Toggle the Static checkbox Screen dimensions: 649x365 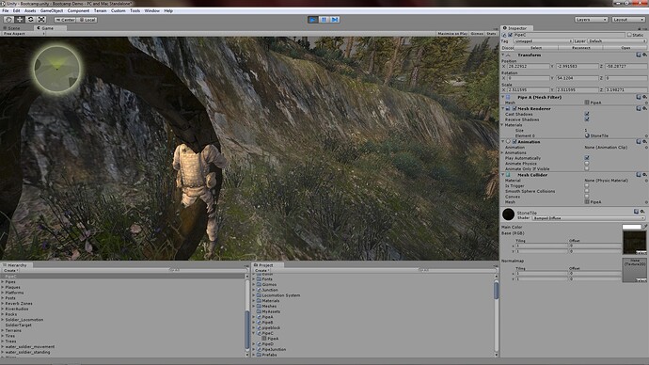(629, 35)
